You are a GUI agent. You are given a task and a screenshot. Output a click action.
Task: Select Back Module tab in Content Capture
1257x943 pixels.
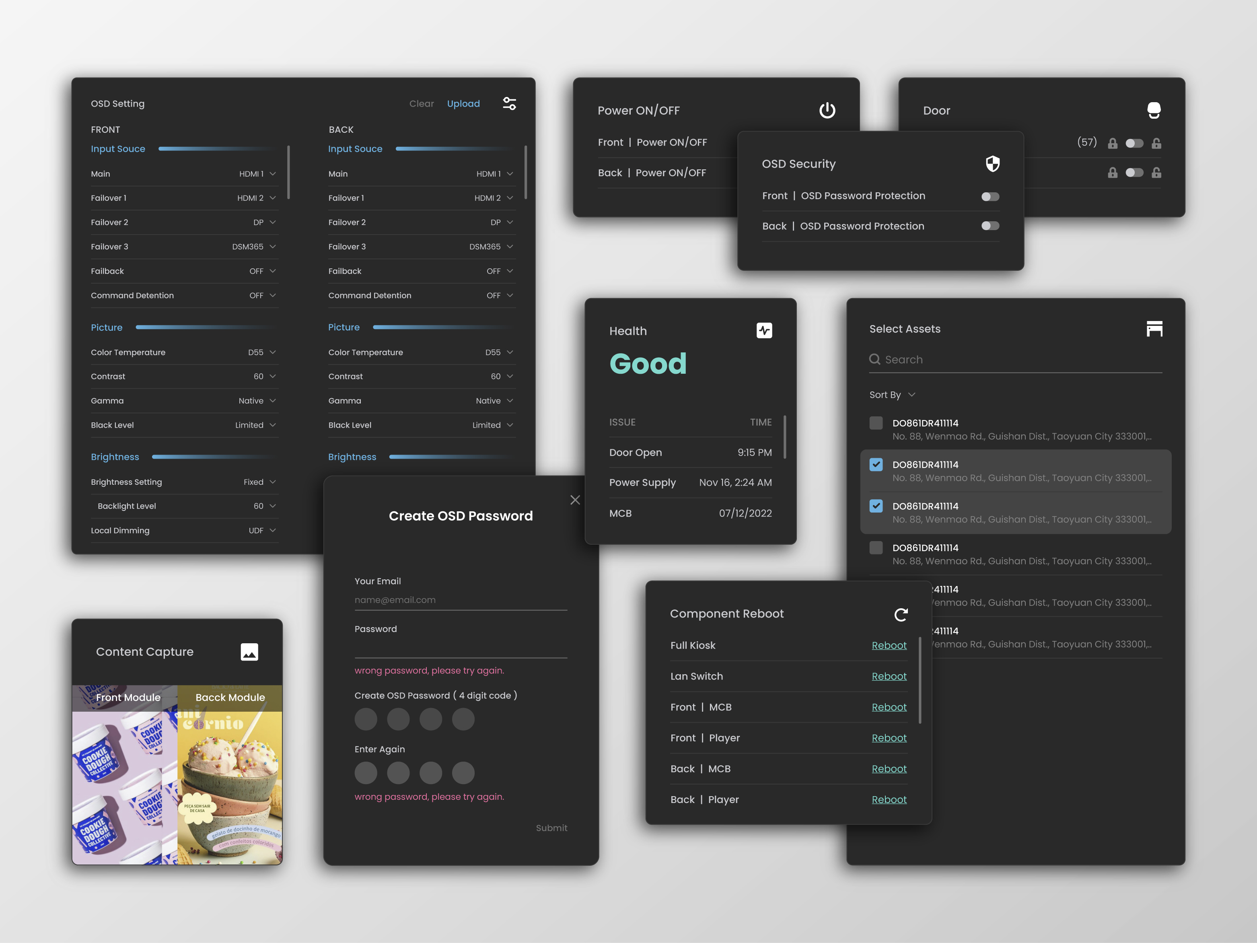click(x=230, y=696)
